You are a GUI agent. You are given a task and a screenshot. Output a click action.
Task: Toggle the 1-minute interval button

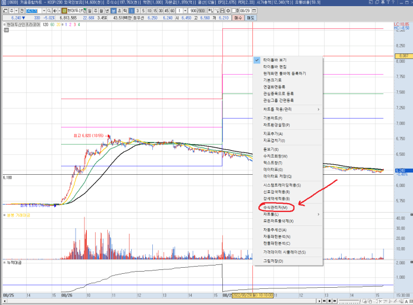[x=132, y=11]
